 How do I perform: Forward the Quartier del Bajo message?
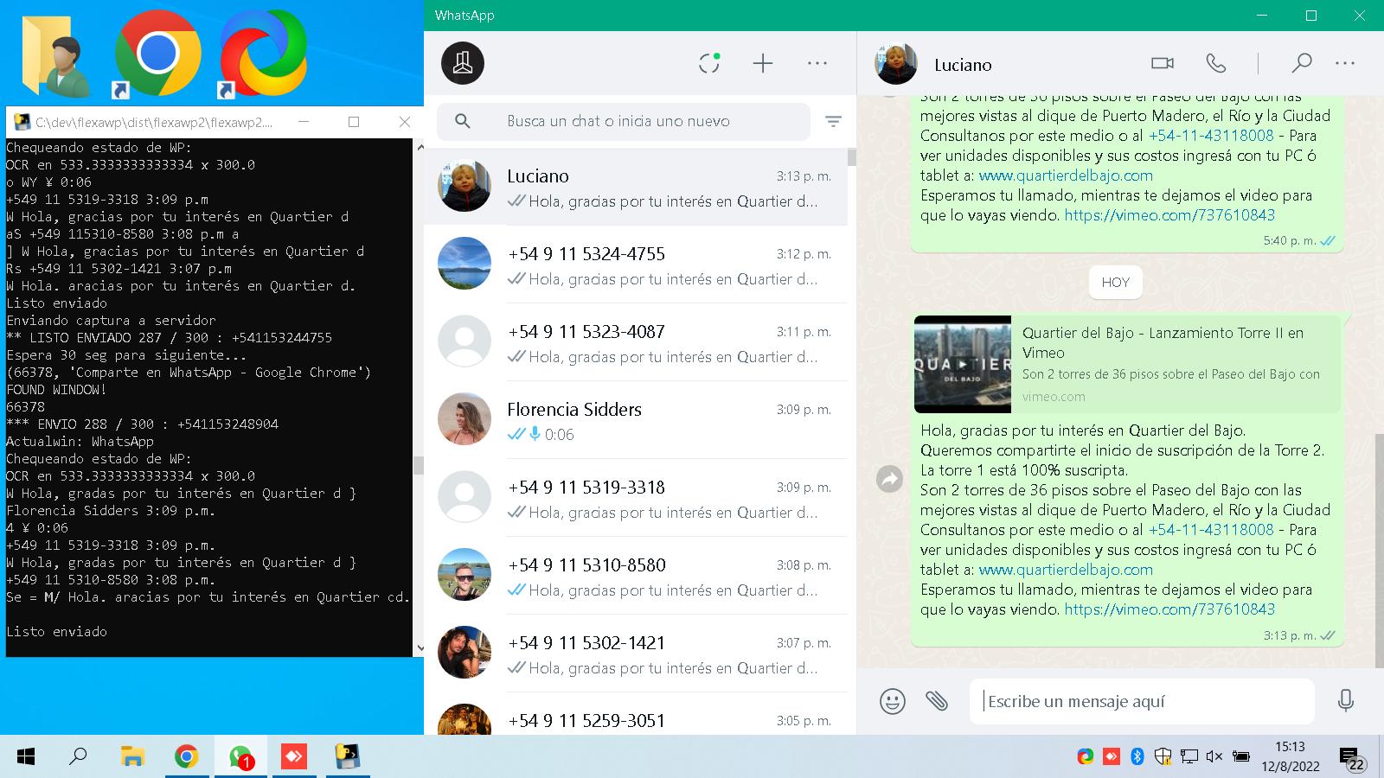pyautogui.click(x=890, y=479)
